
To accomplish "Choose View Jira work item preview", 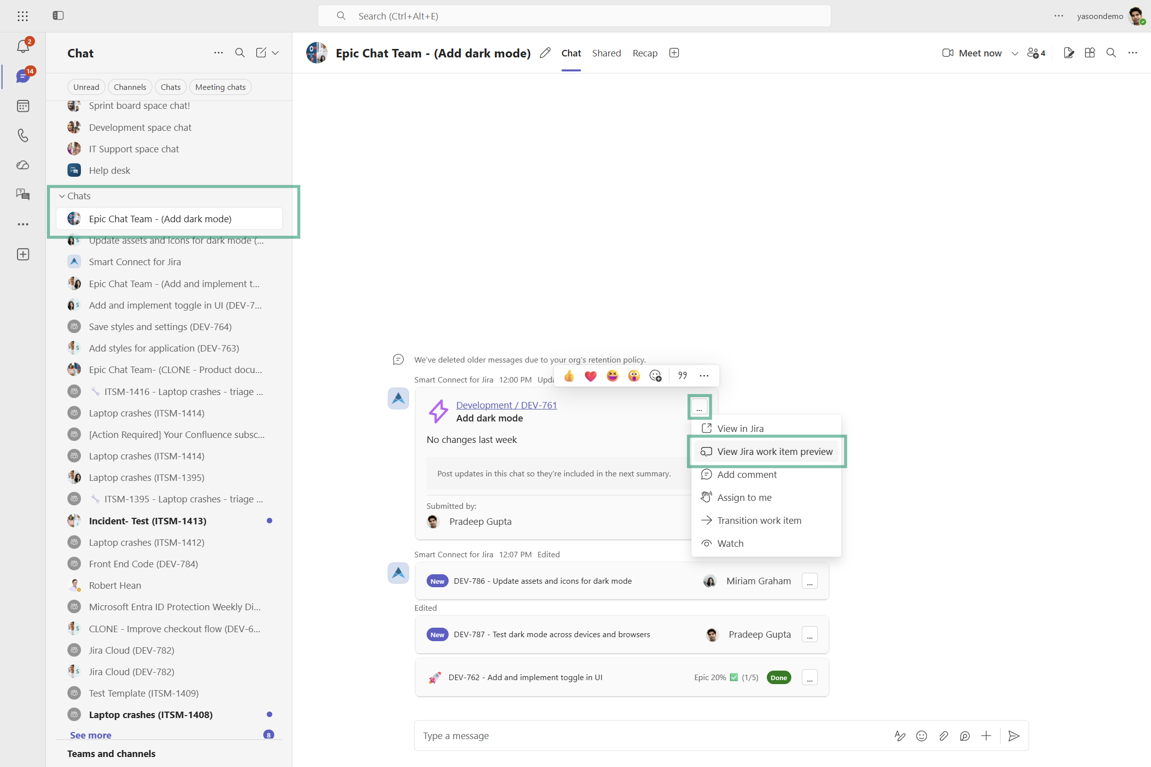I will tap(766, 451).
